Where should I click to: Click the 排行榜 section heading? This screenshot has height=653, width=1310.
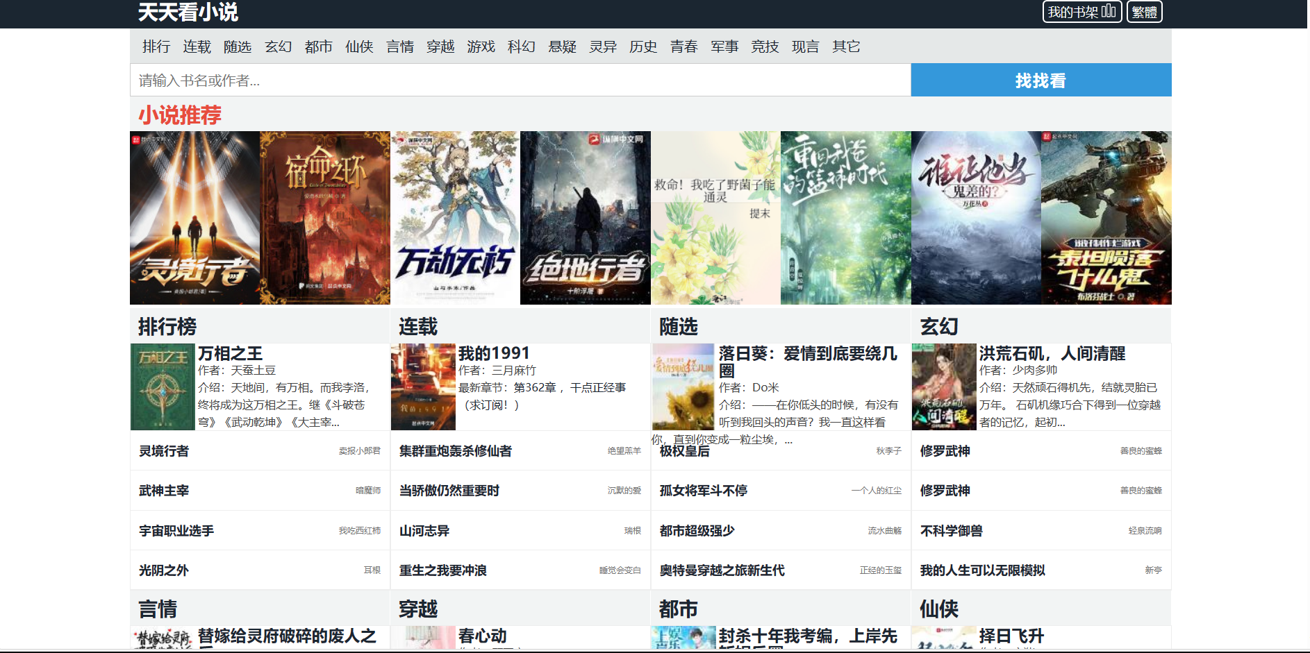pos(167,326)
